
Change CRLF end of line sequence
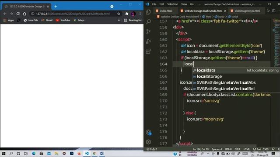(x=237, y=149)
